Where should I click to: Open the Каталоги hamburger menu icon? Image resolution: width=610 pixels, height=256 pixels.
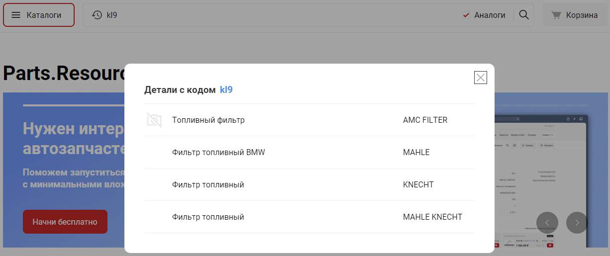(16, 15)
